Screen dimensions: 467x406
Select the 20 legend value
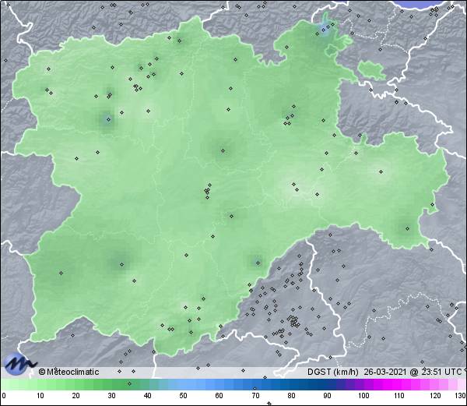coord(76,396)
